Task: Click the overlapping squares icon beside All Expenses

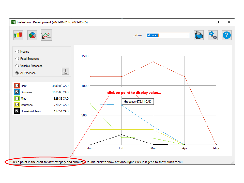Action: coord(65,71)
